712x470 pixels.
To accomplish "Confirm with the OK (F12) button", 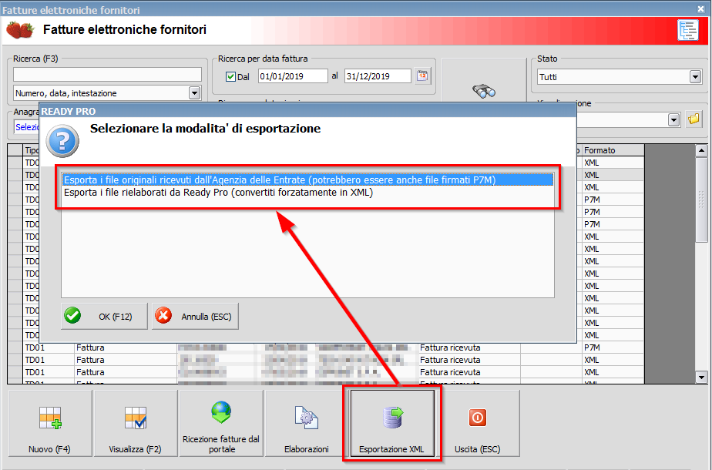I will pos(104,316).
